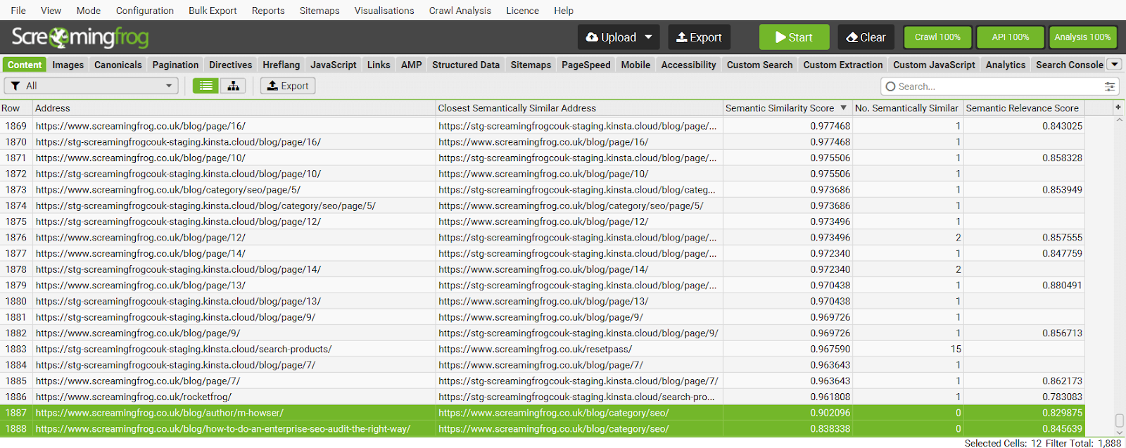
Task: Click the search magnifier icon
Action: [890, 87]
